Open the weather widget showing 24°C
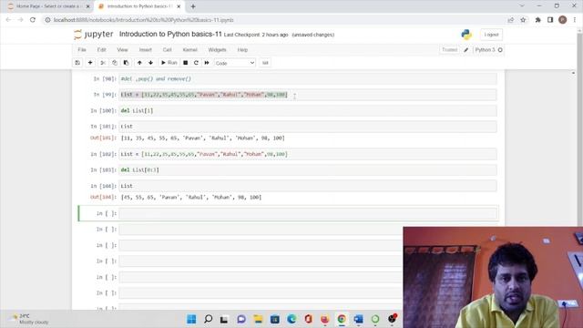The width and height of the screenshot is (583, 328). [29, 319]
